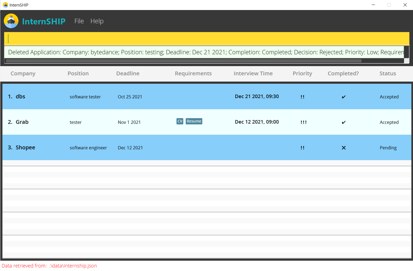Viewport: 413px width, 271px height.
Task: Click the completed checkmark for dbs
Action: pyautogui.click(x=344, y=97)
